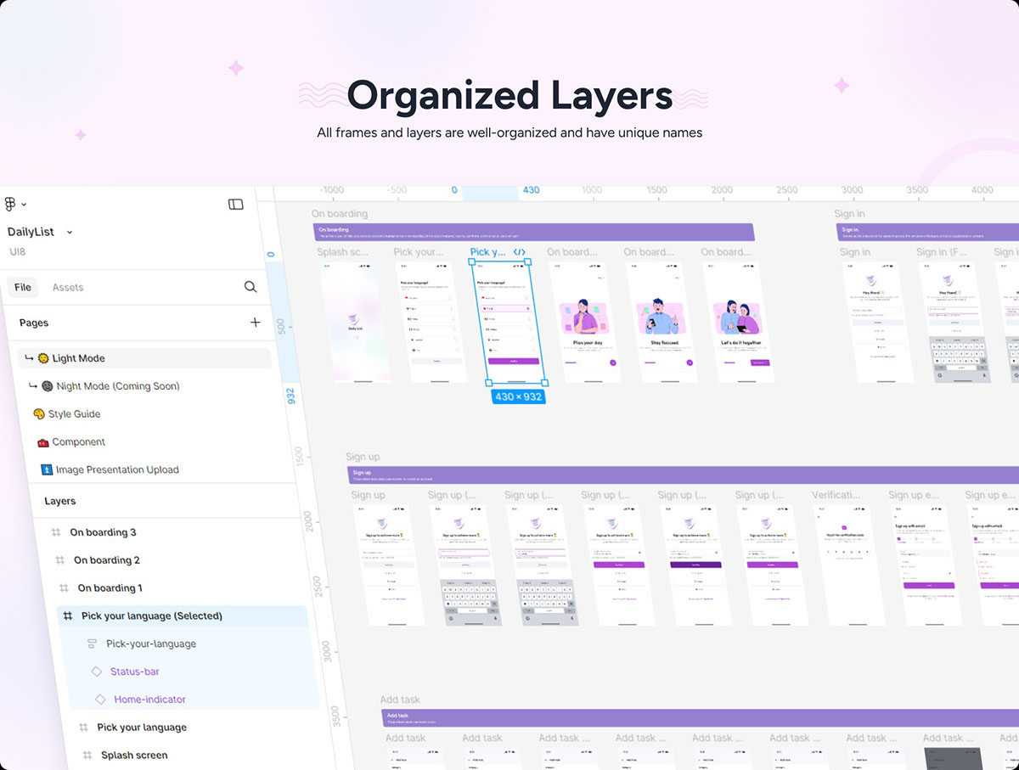Switch to the Assets tab
1019x770 pixels.
click(68, 287)
